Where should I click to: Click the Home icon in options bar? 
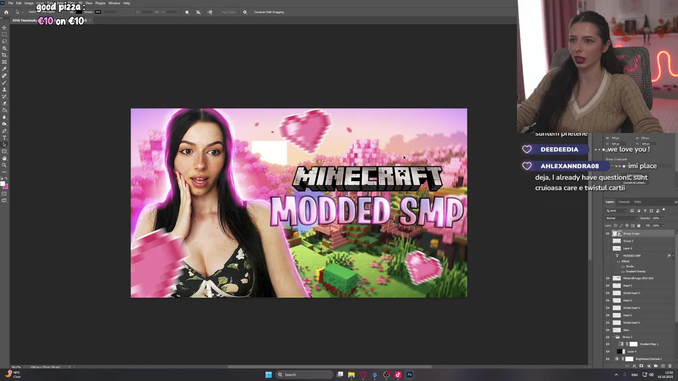coord(6,12)
